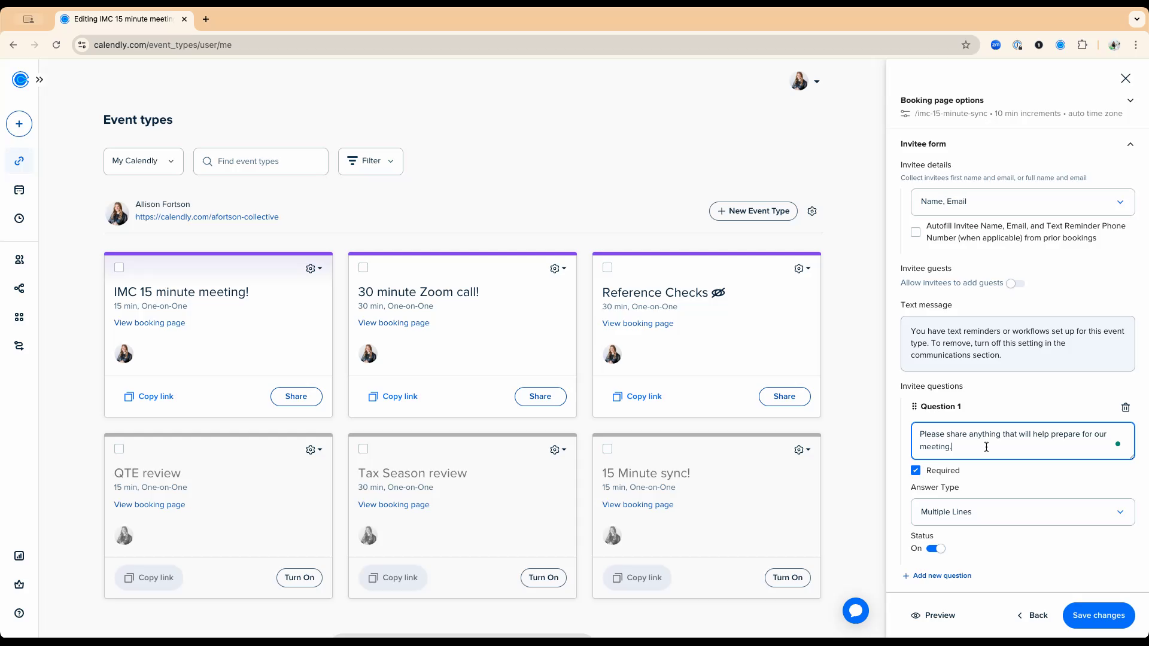This screenshot has height=646, width=1149.
Task: Open gear menu on IMC 15 minute meeting card
Action: point(314,269)
